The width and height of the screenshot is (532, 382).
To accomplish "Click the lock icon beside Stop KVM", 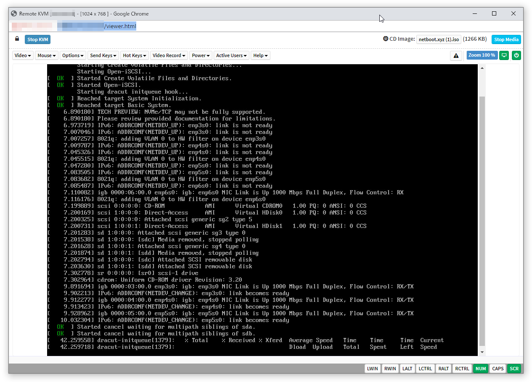I will (x=17, y=39).
